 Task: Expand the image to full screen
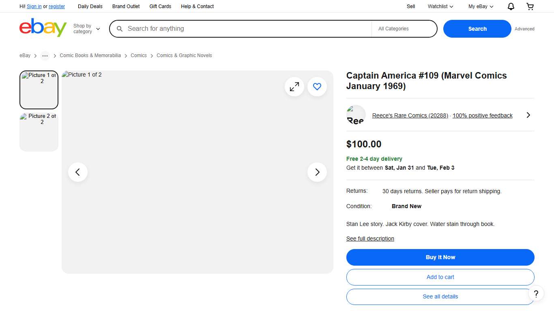(294, 87)
